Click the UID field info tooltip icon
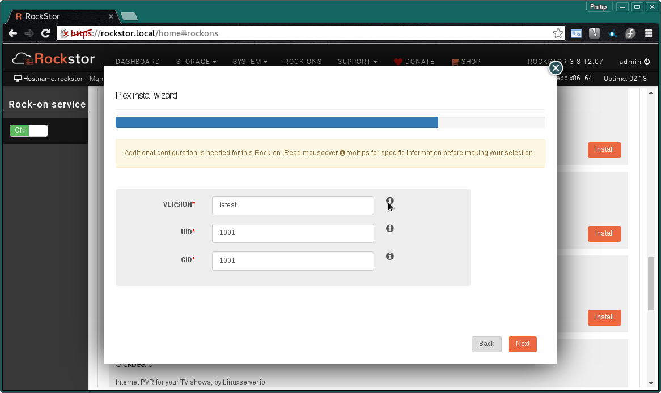 [x=390, y=228]
